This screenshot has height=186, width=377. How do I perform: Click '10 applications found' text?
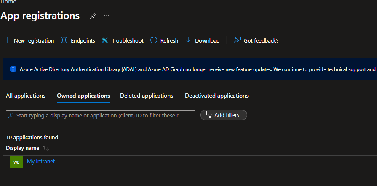(x=32, y=138)
